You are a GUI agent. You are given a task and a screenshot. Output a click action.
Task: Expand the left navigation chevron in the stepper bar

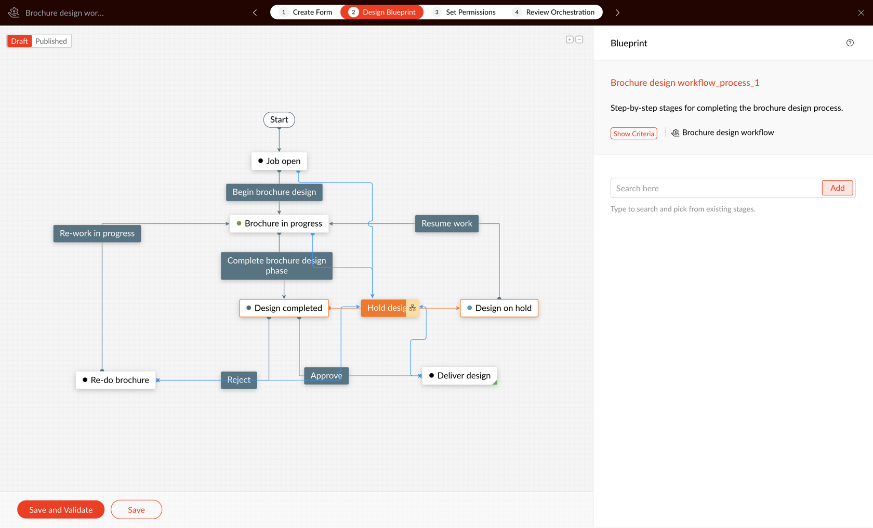click(254, 12)
